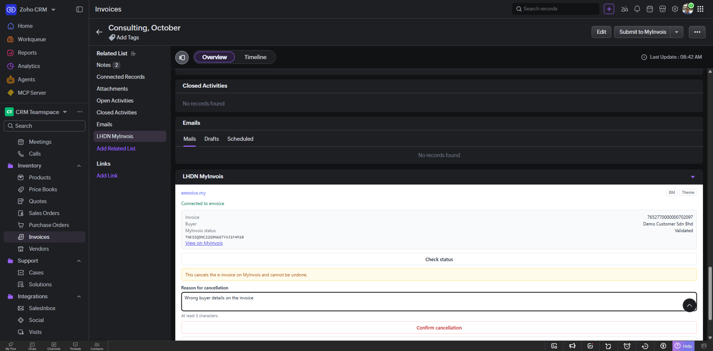The width and height of the screenshot is (713, 351).
Task: Open the CRM Teamspace dropdown arrow
Action: pyautogui.click(x=65, y=112)
